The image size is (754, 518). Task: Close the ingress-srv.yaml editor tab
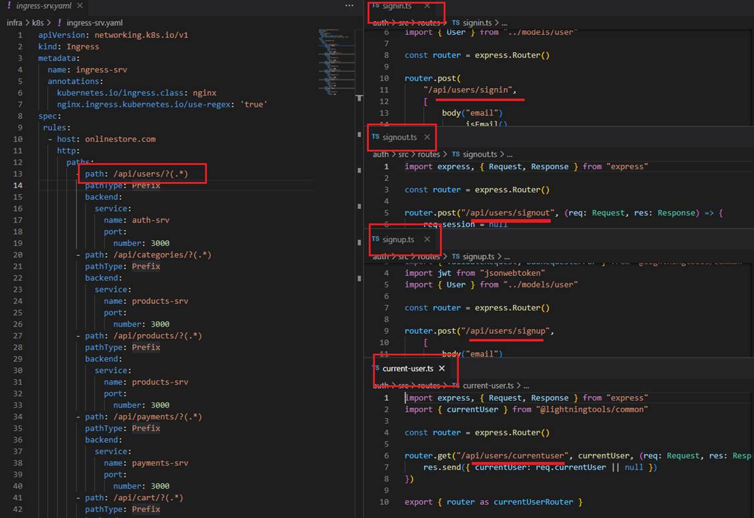[x=79, y=5]
